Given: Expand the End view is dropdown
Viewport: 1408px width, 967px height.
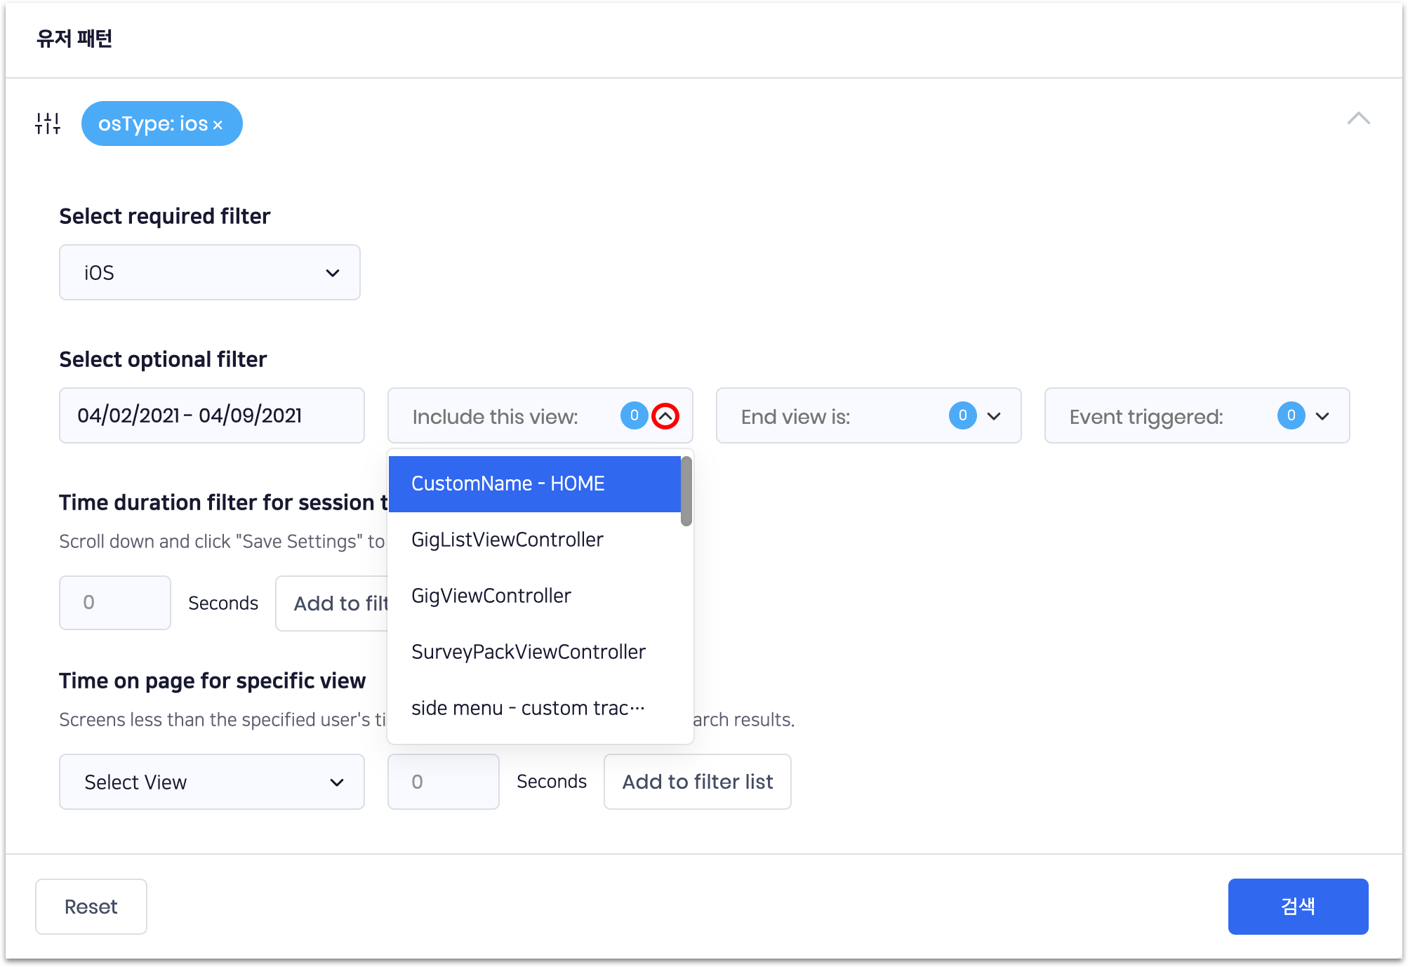Looking at the screenshot, I should tap(994, 416).
